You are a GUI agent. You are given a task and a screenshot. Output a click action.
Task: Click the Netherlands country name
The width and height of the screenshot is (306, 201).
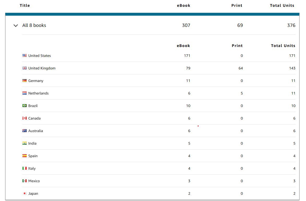[38, 93]
